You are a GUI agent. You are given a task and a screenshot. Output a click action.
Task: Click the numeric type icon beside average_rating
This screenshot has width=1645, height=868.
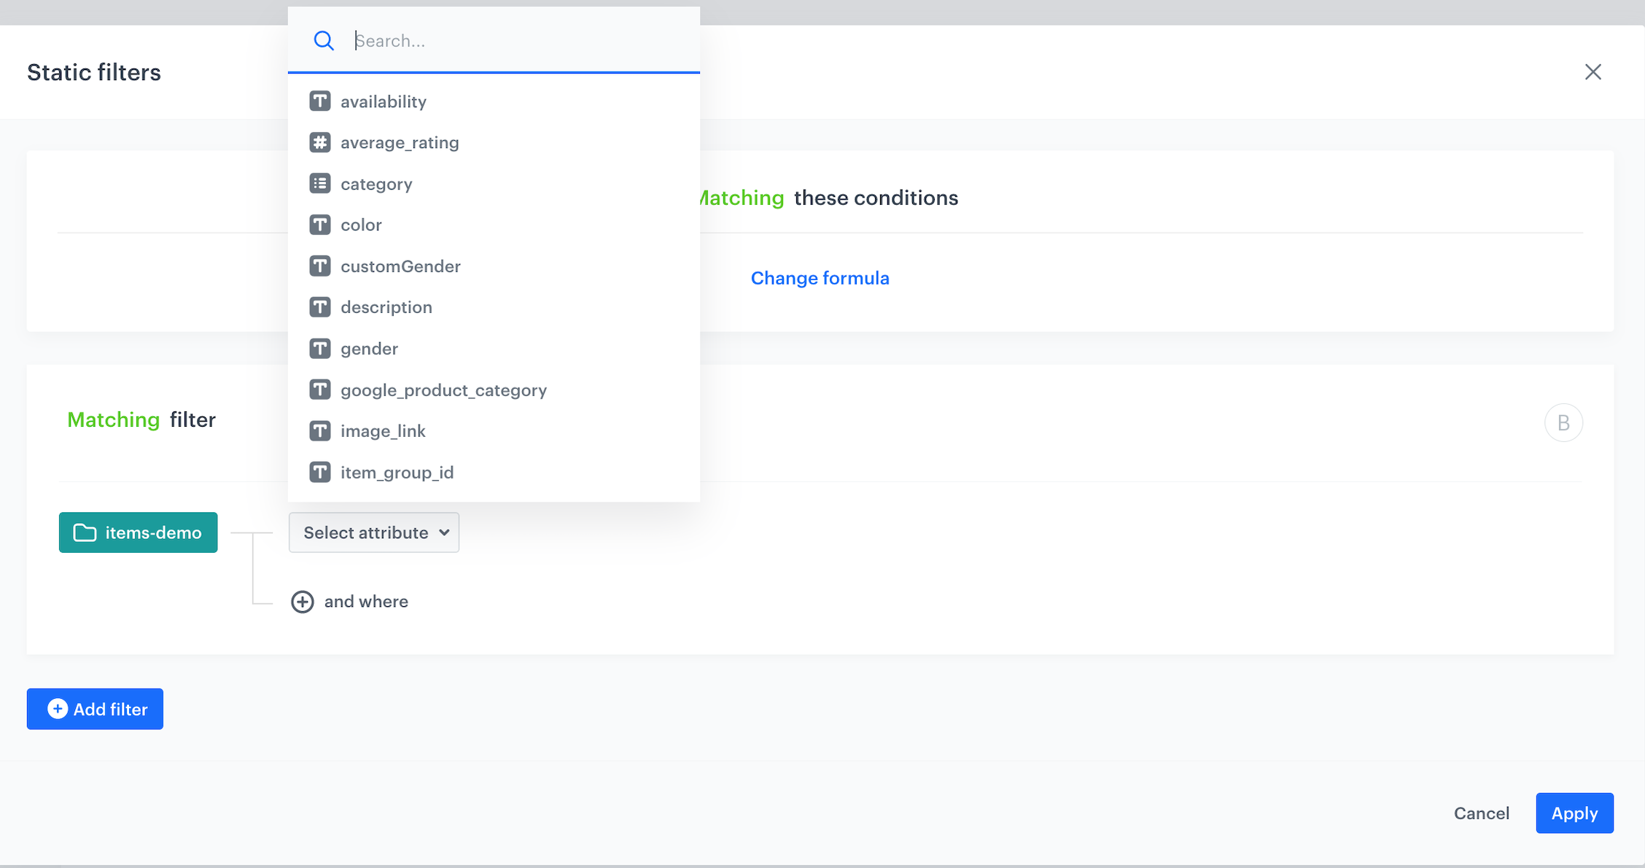(x=320, y=142)
